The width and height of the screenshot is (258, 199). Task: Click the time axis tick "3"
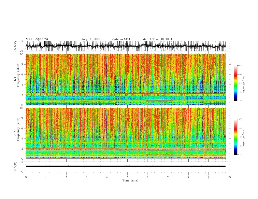87,177
